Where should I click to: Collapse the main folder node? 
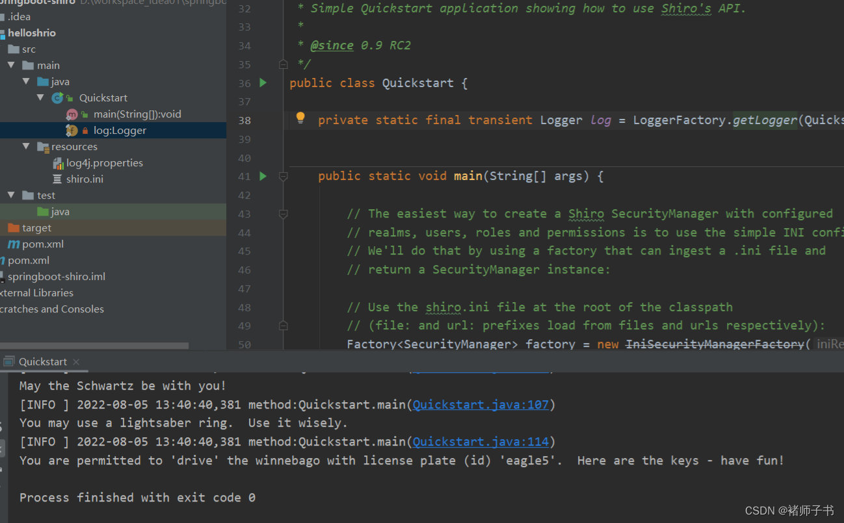coord(11,65)
